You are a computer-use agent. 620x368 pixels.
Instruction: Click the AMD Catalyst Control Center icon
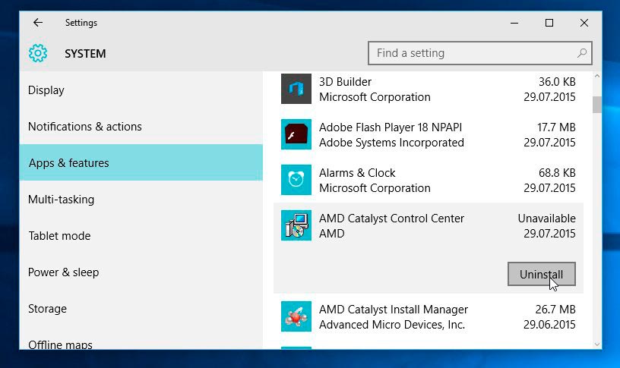pos(296,225)
